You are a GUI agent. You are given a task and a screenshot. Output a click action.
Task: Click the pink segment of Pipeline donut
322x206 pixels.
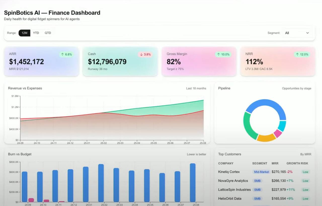(x=278, y=133)
